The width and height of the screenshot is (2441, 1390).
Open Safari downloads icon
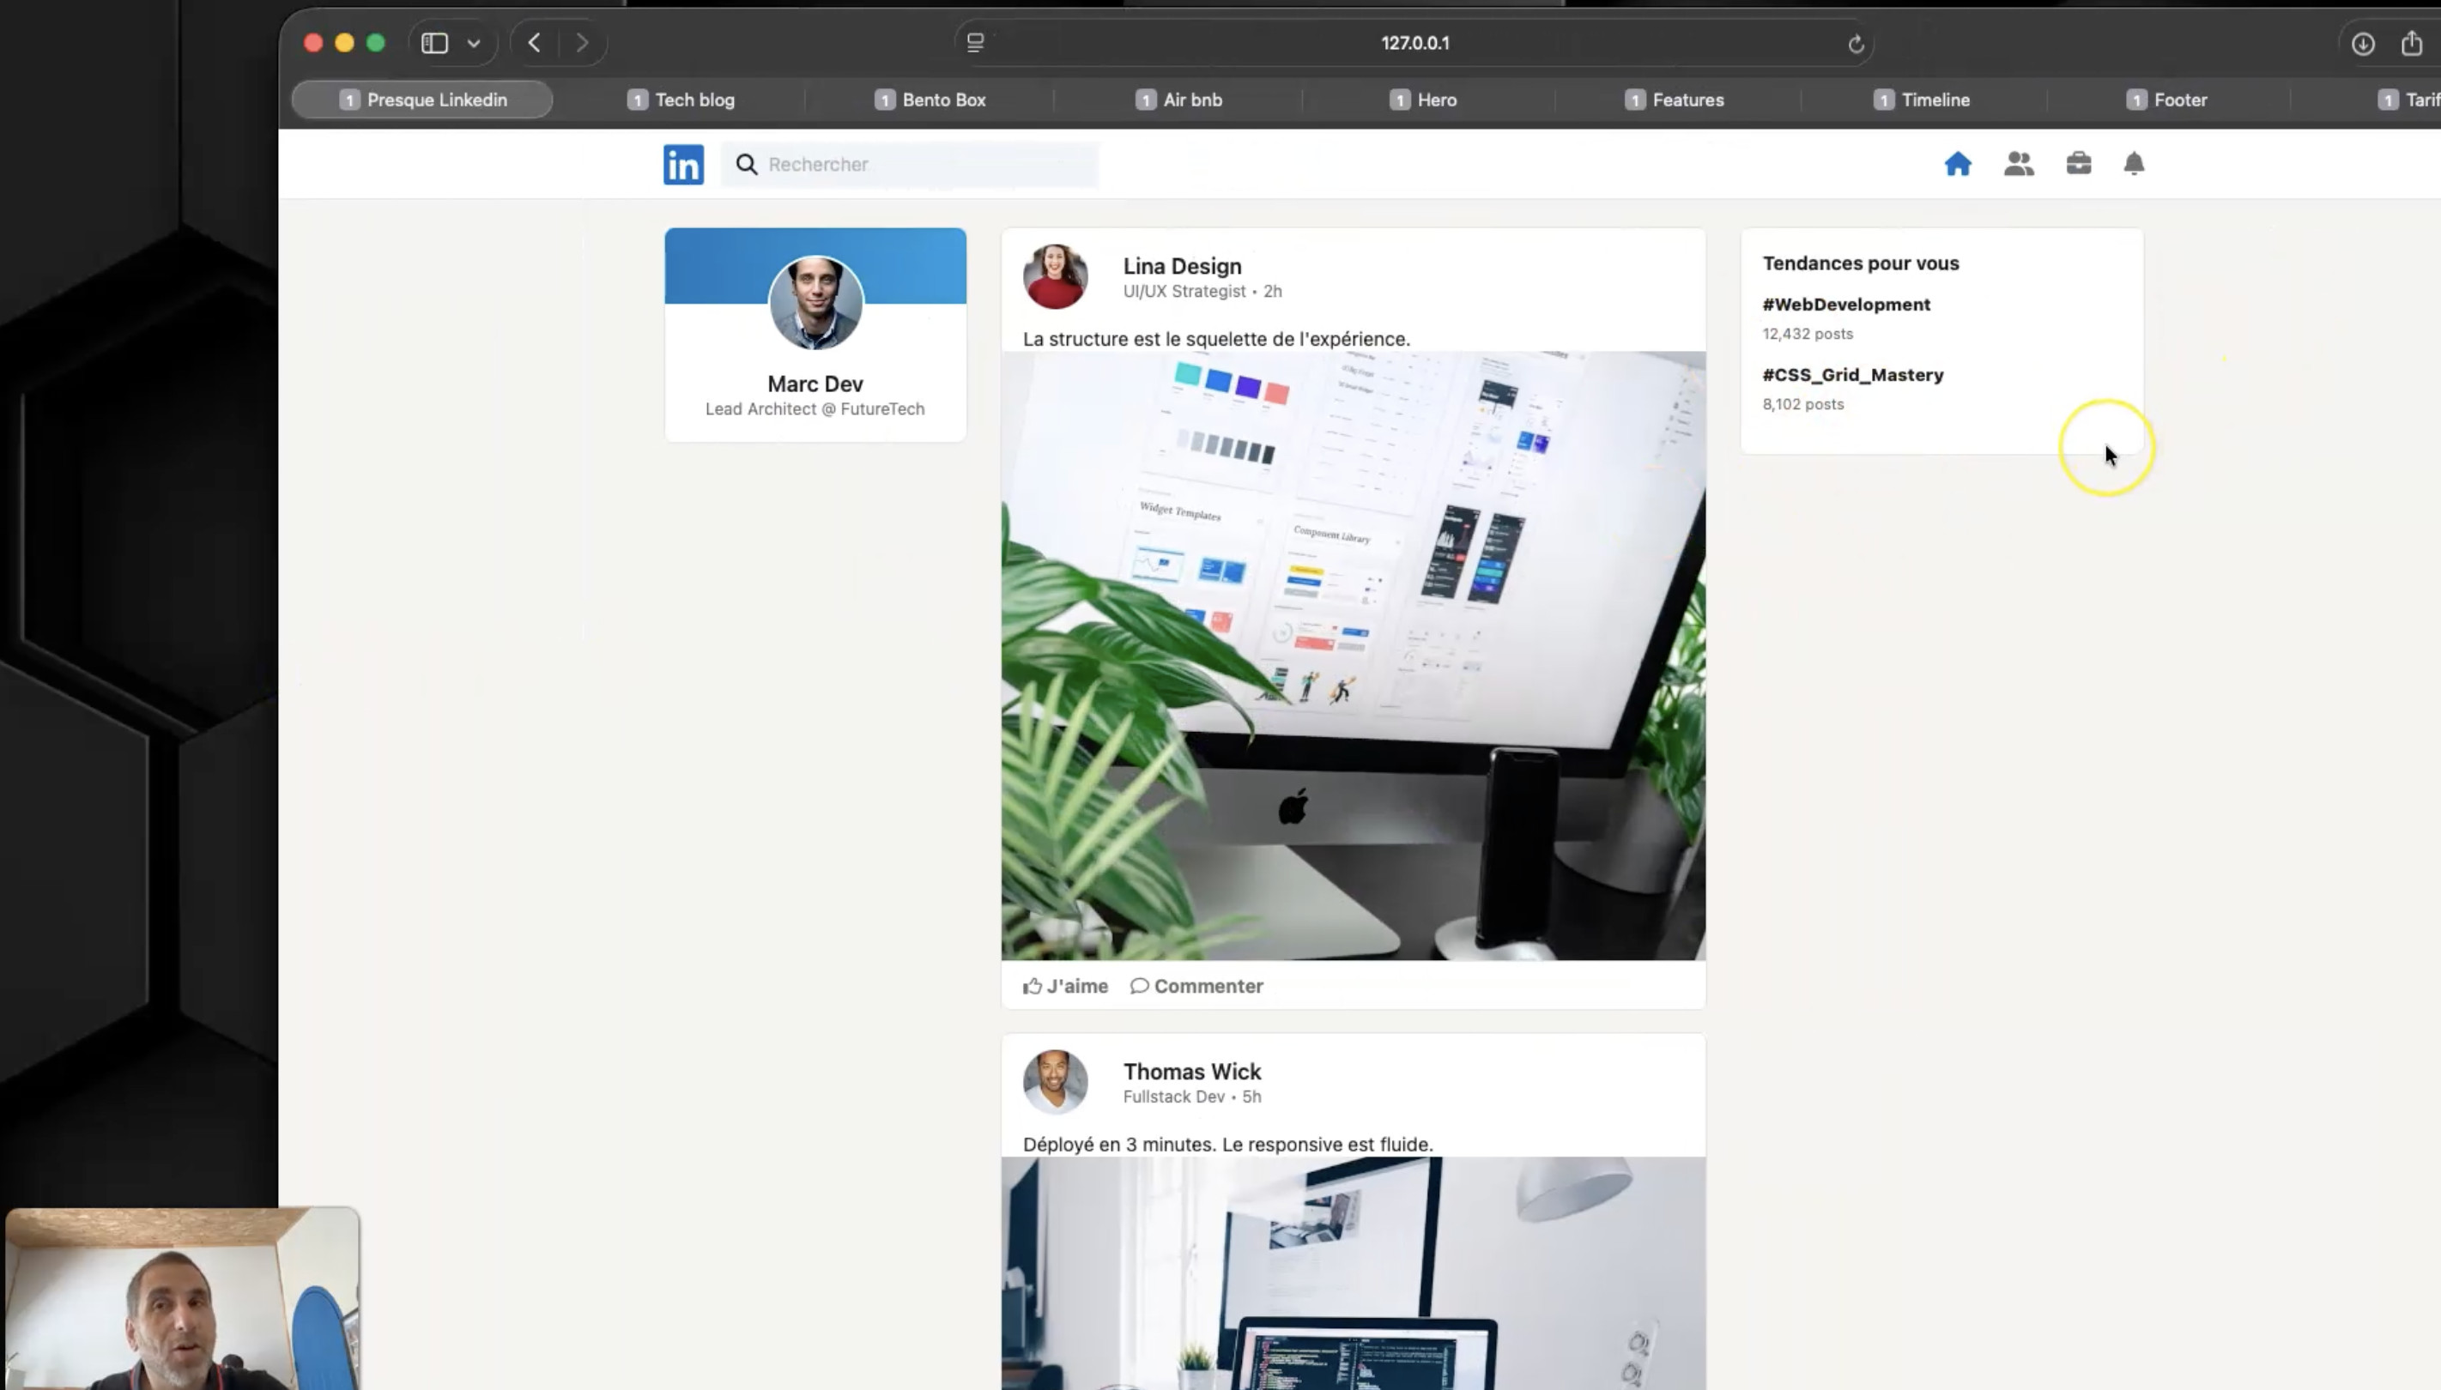2363,44
